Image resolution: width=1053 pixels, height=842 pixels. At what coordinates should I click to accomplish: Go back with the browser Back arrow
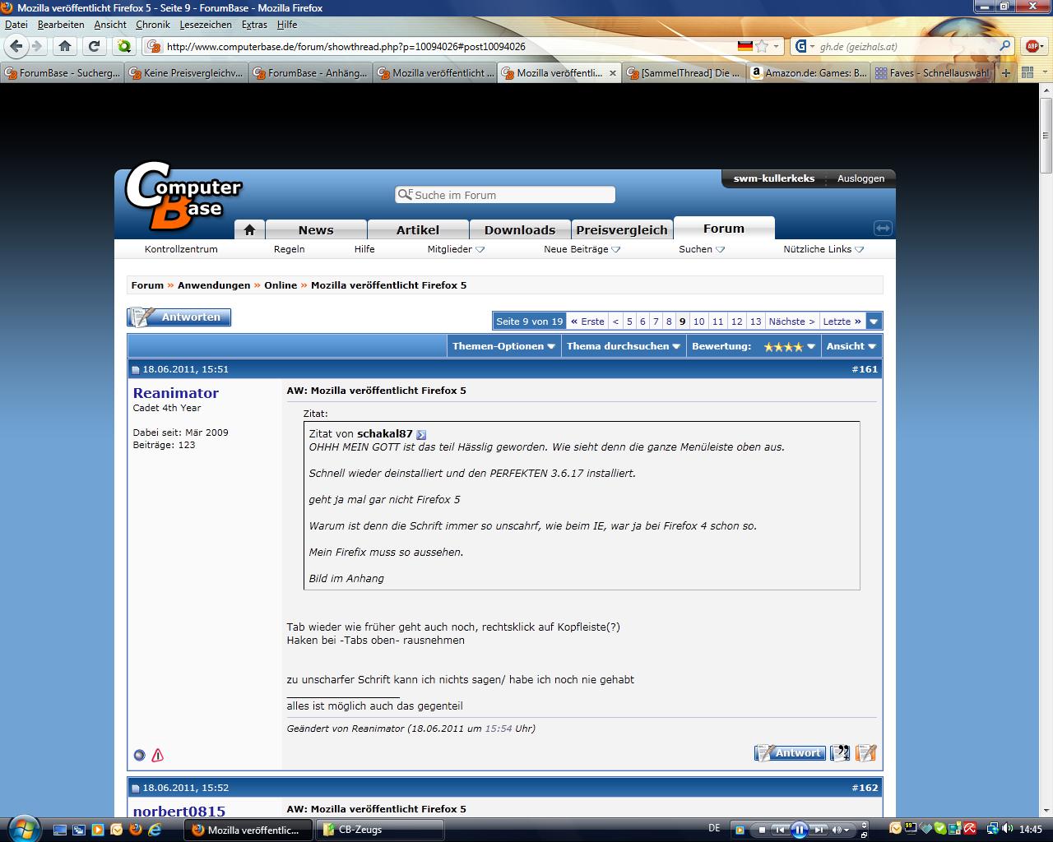pos(16,46)
